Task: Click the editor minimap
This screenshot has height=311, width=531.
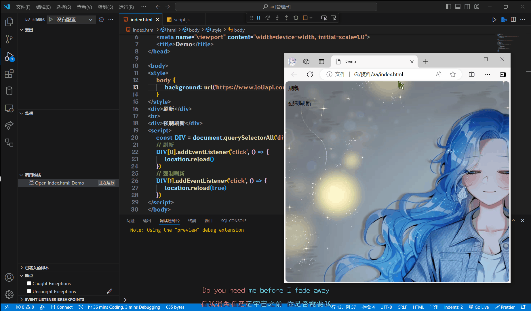Action: tap(508, 43)
